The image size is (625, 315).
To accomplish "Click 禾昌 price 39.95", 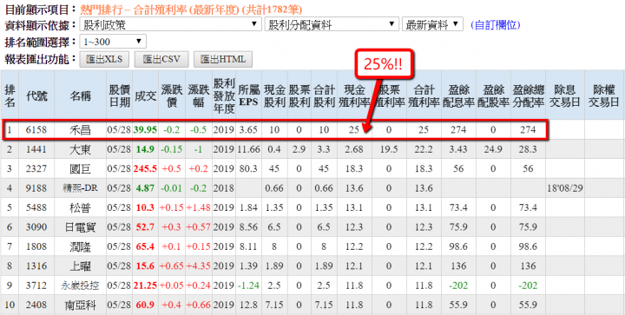I will [x=145, y=130].
